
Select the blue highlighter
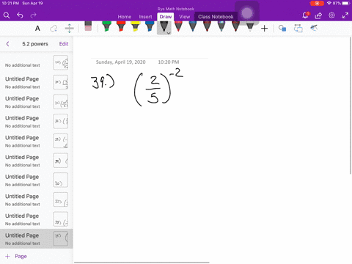tap(150, 26)
